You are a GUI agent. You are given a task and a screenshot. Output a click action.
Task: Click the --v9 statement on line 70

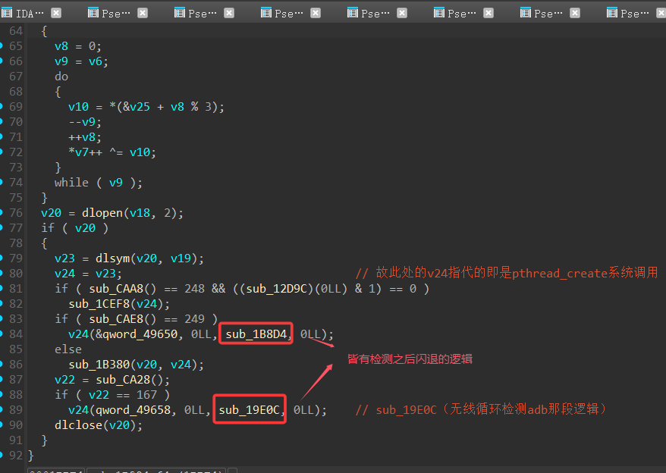coord(85,122)
